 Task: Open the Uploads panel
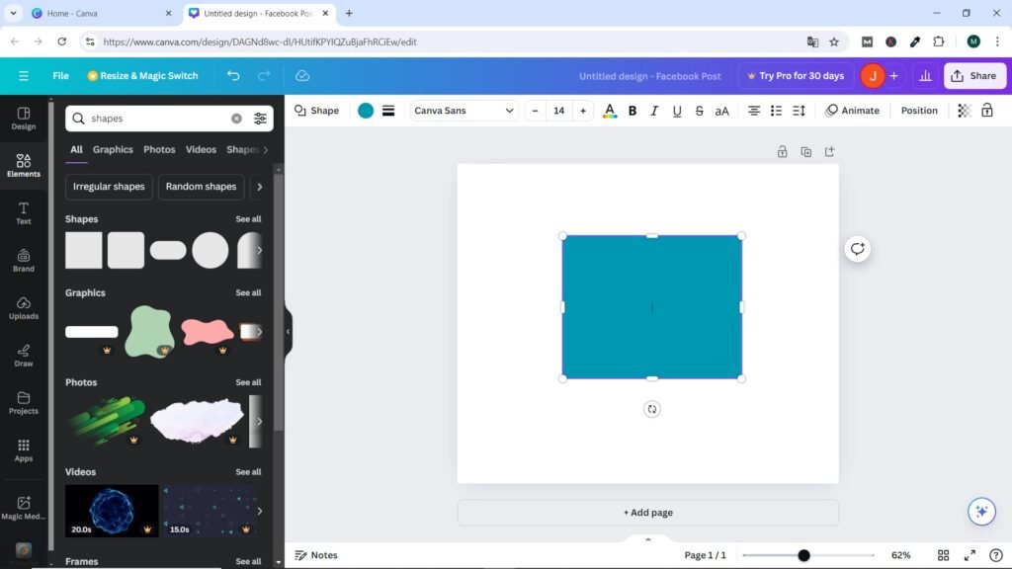point(24,307)
